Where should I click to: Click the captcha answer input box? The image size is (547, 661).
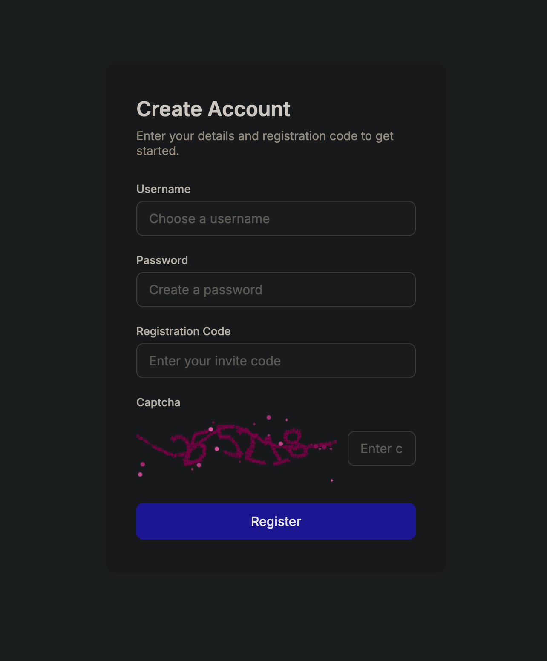click(381, 448)
